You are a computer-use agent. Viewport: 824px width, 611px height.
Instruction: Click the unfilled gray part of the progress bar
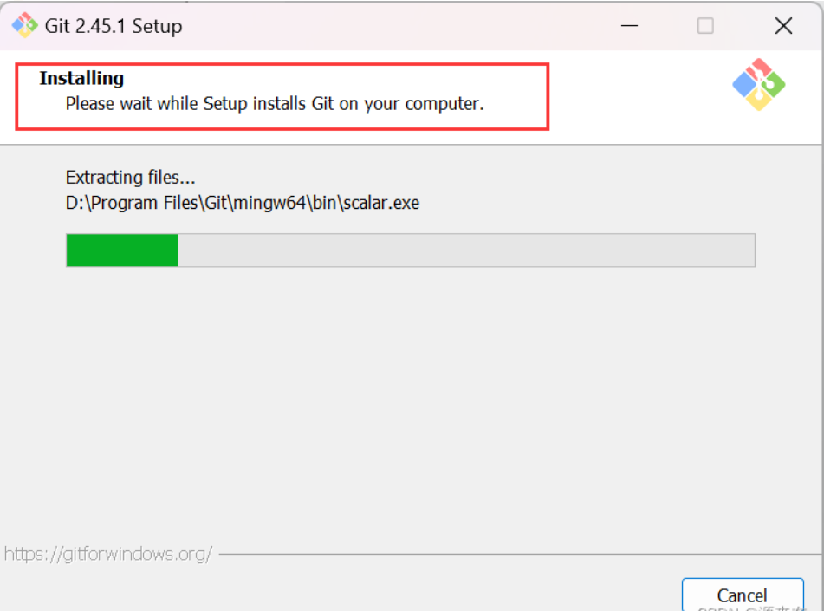tap(466, 250)
